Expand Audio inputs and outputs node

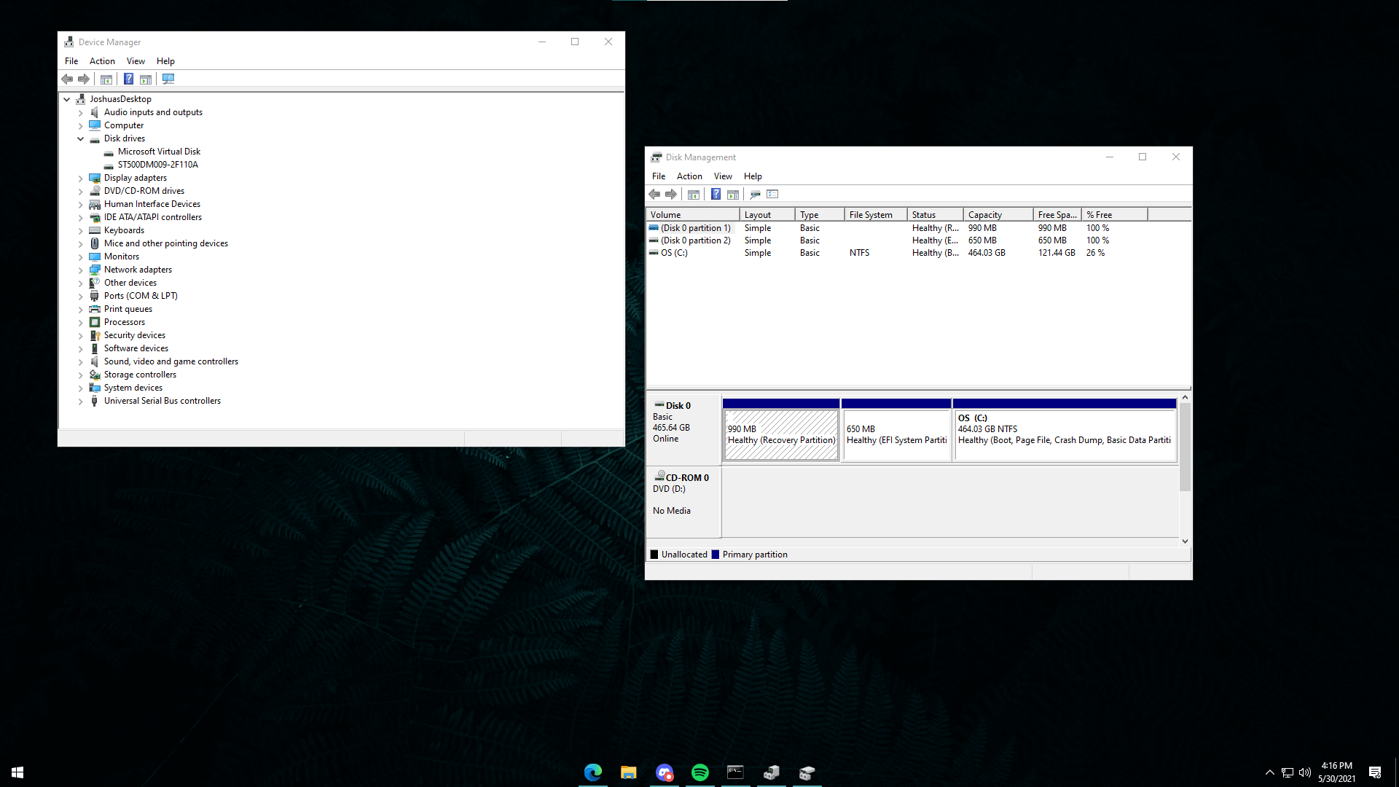pyautogui.click(x=81, y=113)
